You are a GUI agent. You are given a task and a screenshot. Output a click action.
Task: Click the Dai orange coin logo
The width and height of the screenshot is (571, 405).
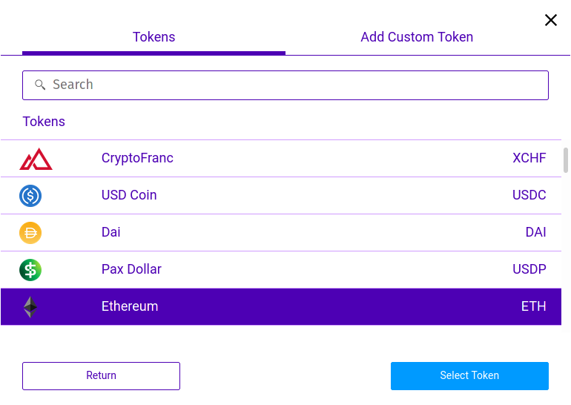click(x=30, y=233)
